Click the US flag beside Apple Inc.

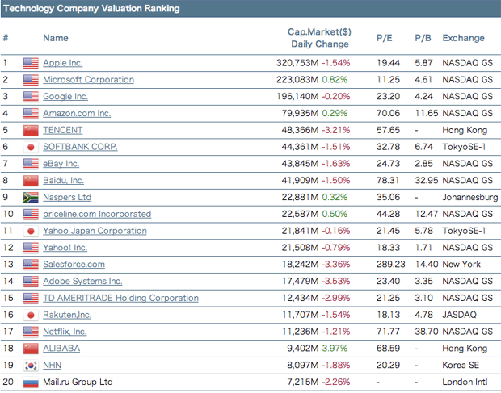[x=31, y=63]
